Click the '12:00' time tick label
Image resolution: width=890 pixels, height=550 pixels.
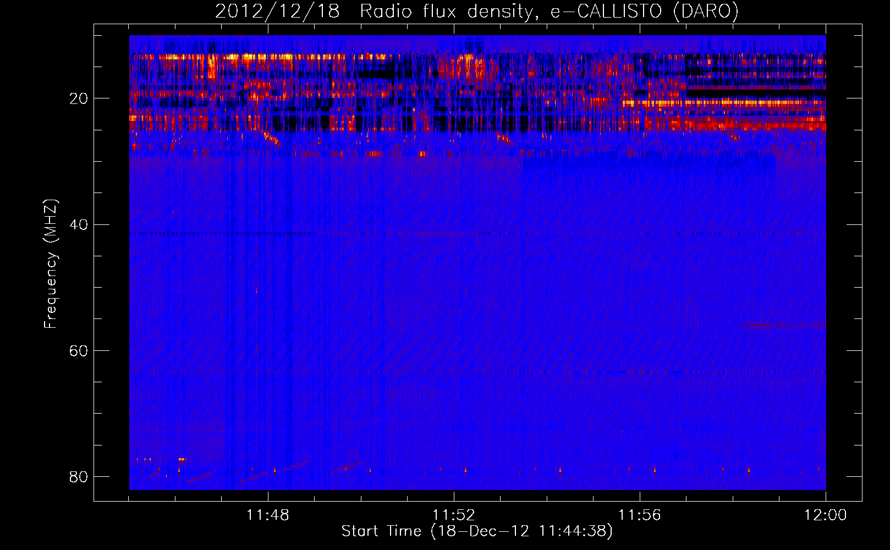826,515
